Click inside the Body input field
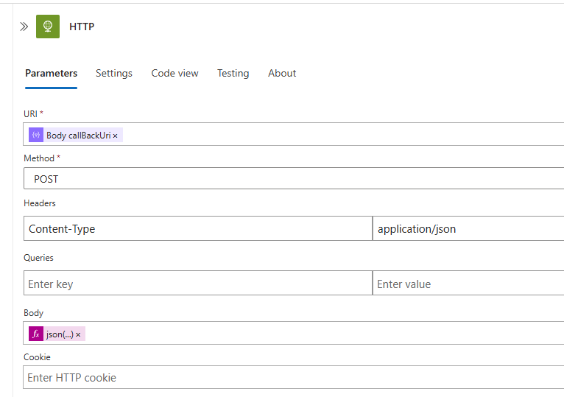This screenshot has width=564, height=397. click(x=331, y=334)
